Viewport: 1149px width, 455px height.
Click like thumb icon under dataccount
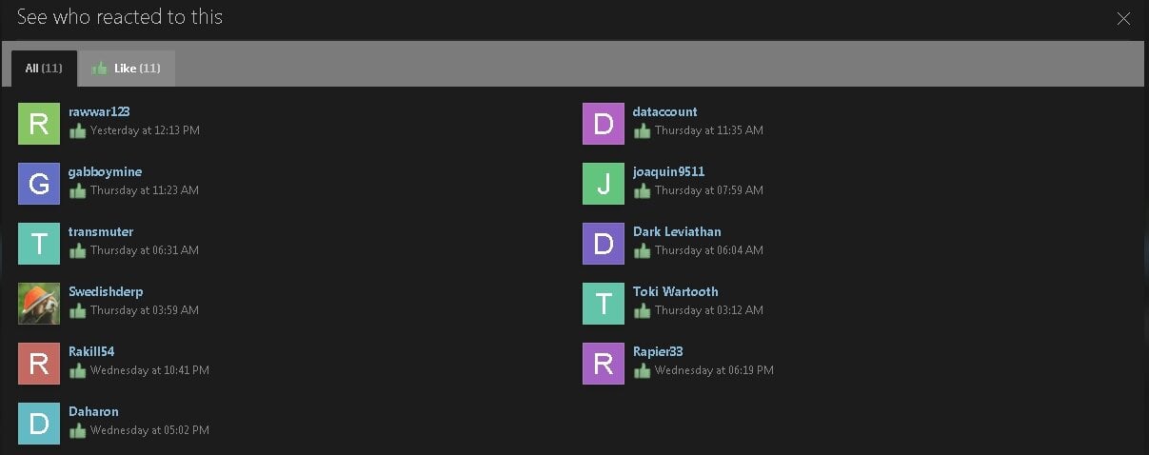click(x=642, y=130)
